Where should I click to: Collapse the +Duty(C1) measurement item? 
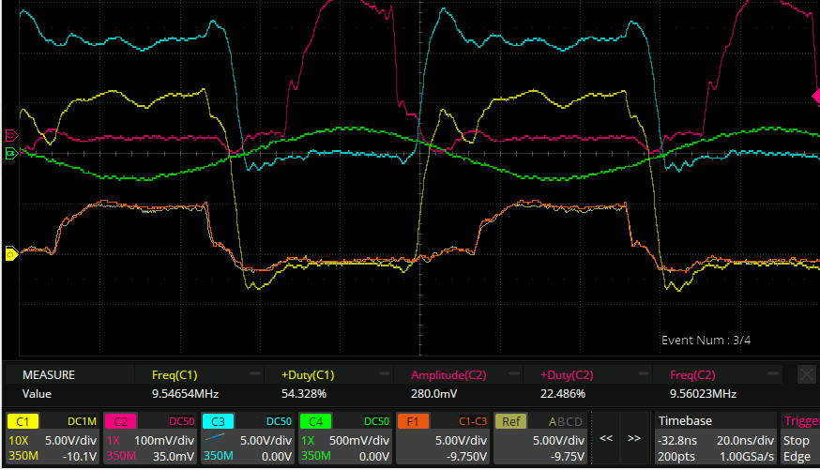pyautogui.click(x=383, y=374)
